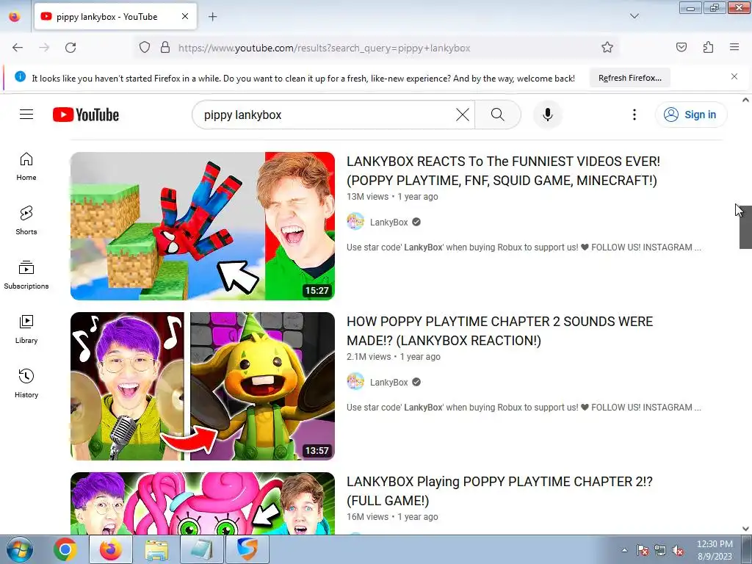Open HOW POPPY PLAYTIME CHAPTER 2 SOUNDS title
Viewport: 752px width, 564px height.
(x=499, y=331)
